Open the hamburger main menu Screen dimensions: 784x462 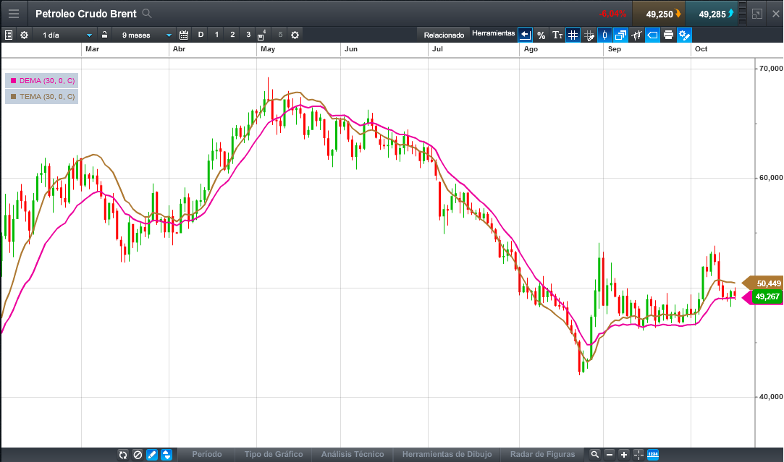[x=14, y=14]
